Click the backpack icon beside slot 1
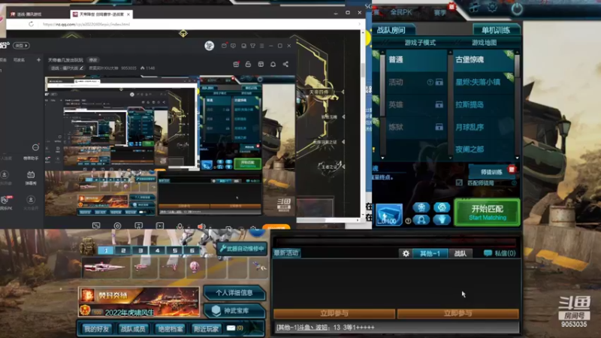The width and height of the screenshot is (601, 338). coord(87,246)
